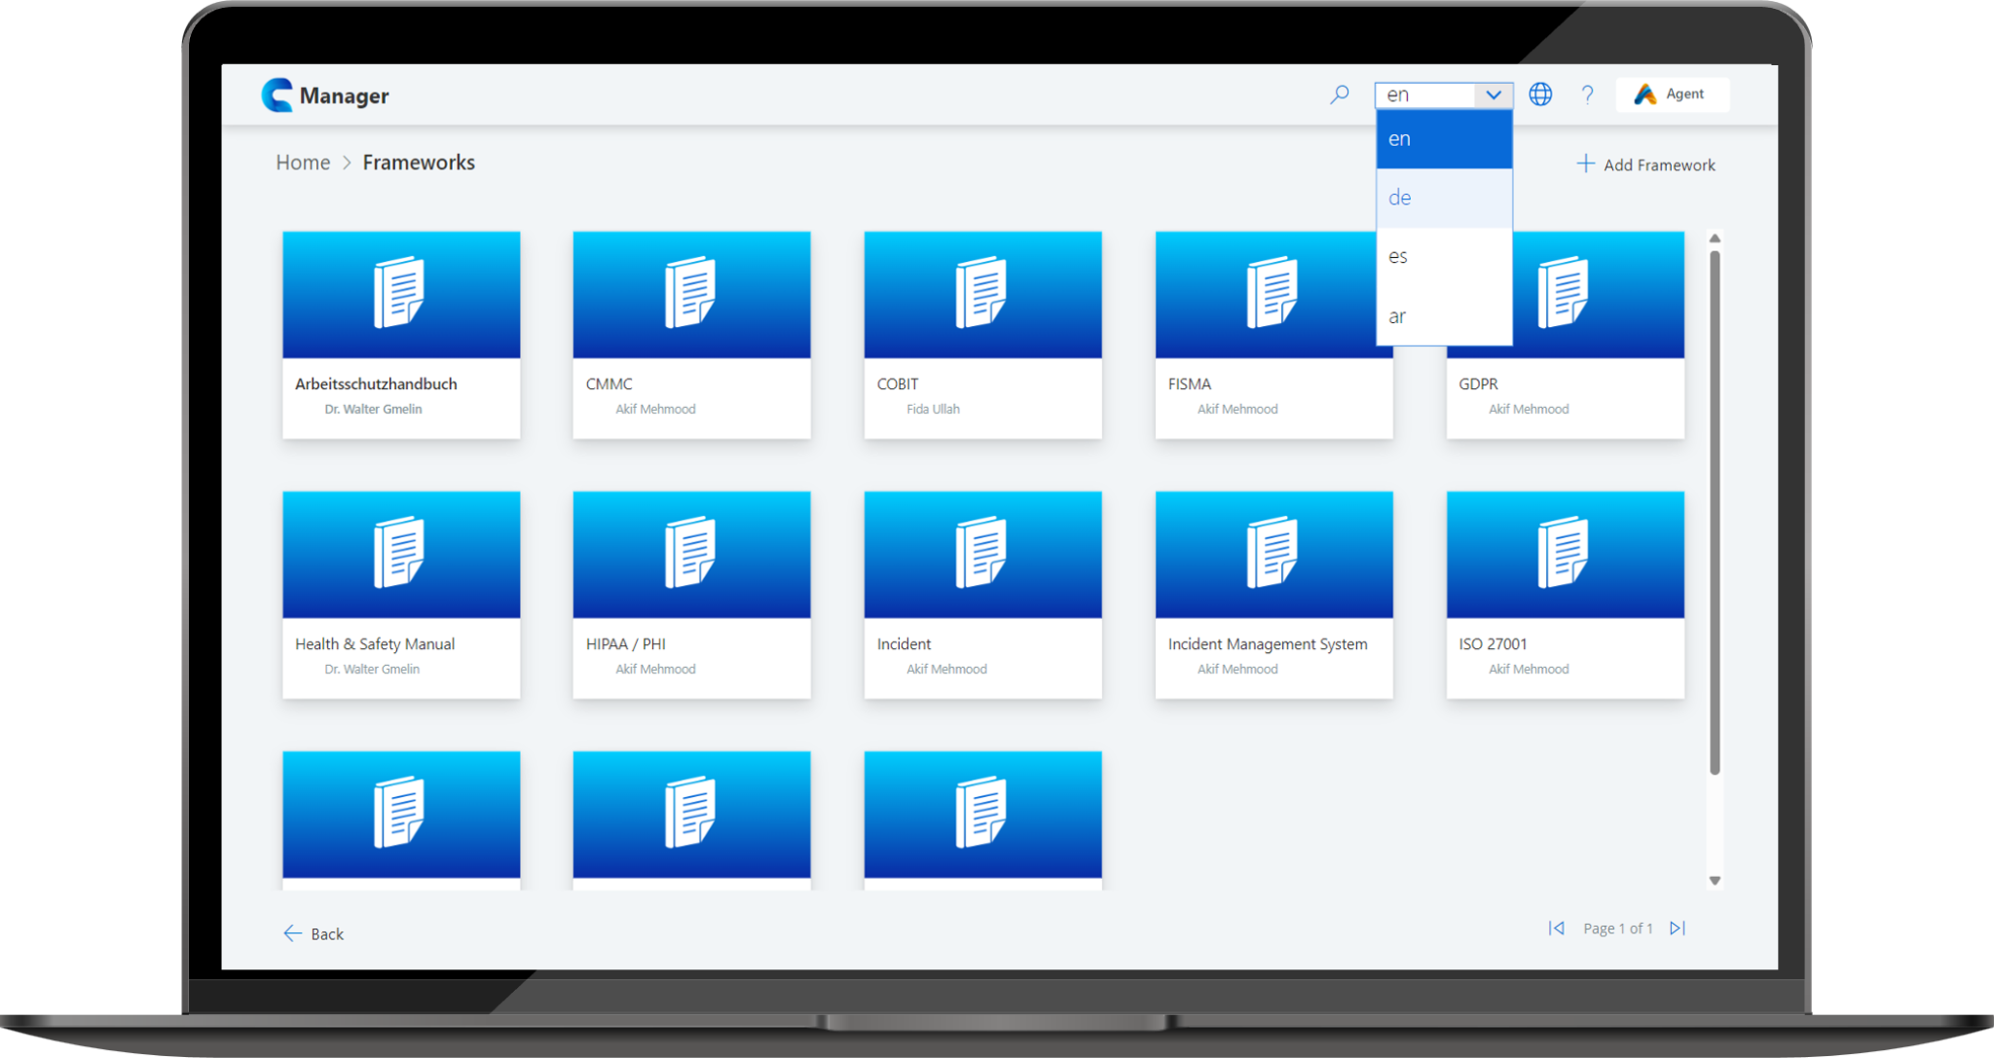This screenshot has height=1058, width=1994.
Task: Select 'es' language option
Action: click(x=1443, y=257)
